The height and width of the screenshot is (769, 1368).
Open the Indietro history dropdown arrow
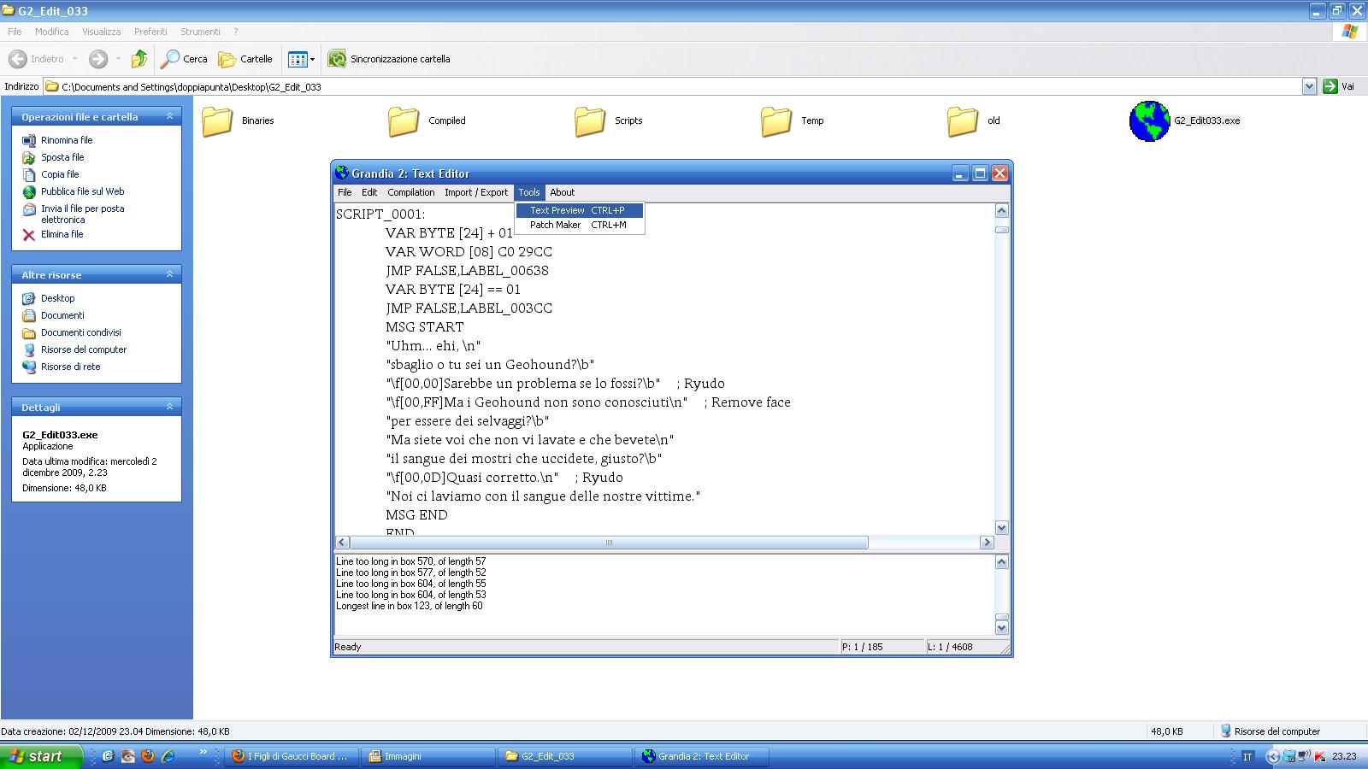pyautogui.click(x=74, y=59)
